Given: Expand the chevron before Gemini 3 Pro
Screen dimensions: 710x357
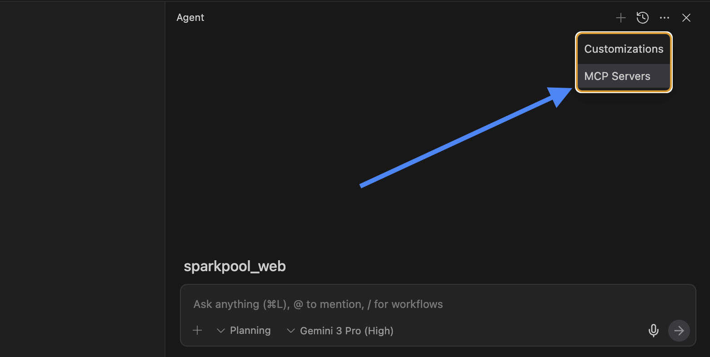Looking at the screenshot, I should tap(291, 331).
